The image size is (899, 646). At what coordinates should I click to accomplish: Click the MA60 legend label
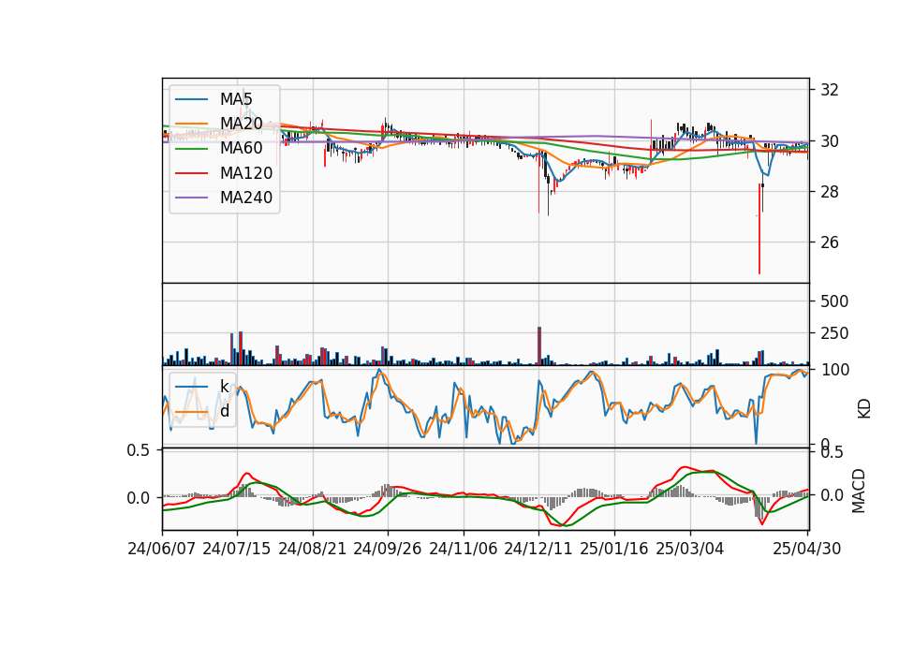click(x=241, y=149)
